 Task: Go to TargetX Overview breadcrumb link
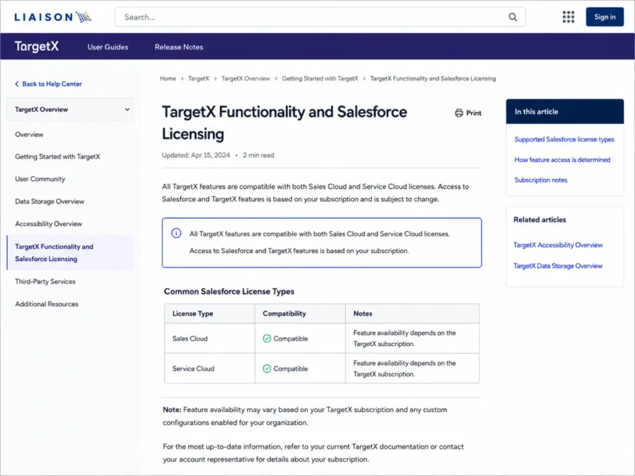[246, 79]
